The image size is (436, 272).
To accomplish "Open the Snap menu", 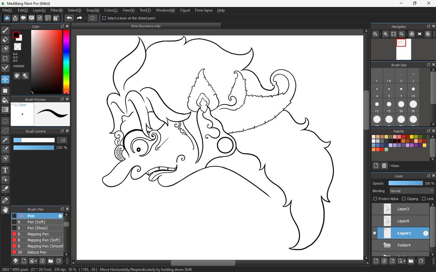I will point(93,10).
